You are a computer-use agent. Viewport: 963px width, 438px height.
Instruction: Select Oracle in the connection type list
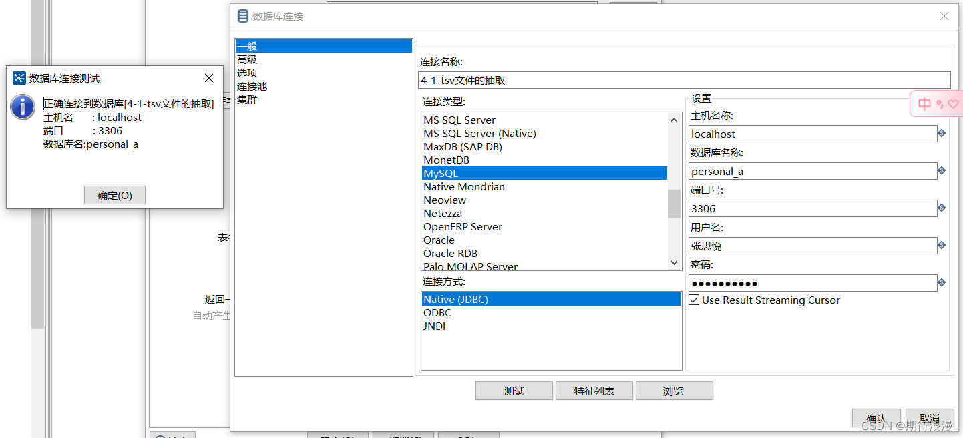439,240
